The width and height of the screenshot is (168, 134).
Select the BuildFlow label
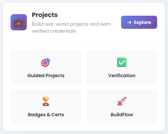pyautogui.click(x=122, y=115)
